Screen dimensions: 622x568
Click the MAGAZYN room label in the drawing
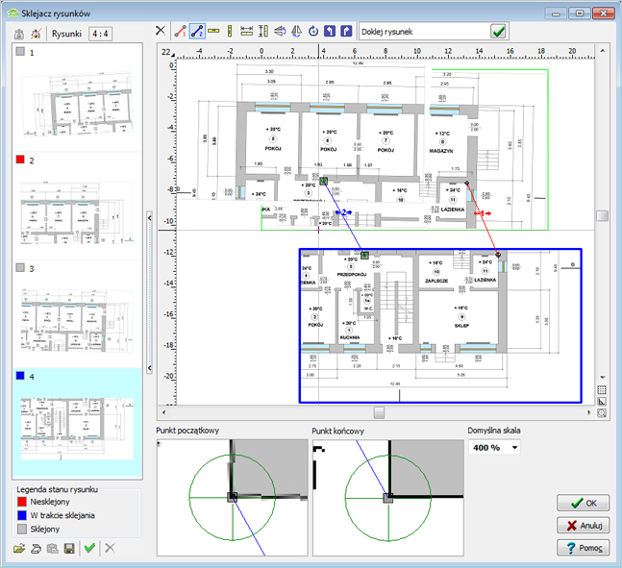coord(441,151)
